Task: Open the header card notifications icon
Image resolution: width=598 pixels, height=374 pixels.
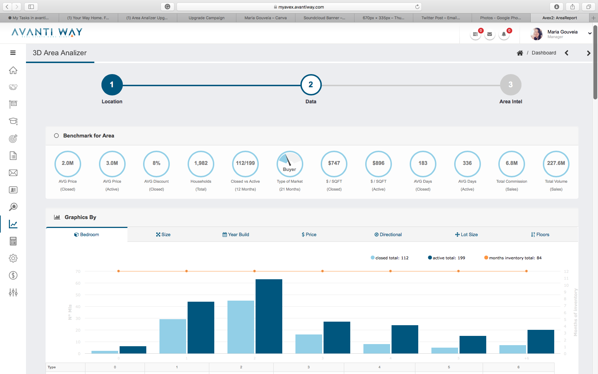Action: point(476,34)
